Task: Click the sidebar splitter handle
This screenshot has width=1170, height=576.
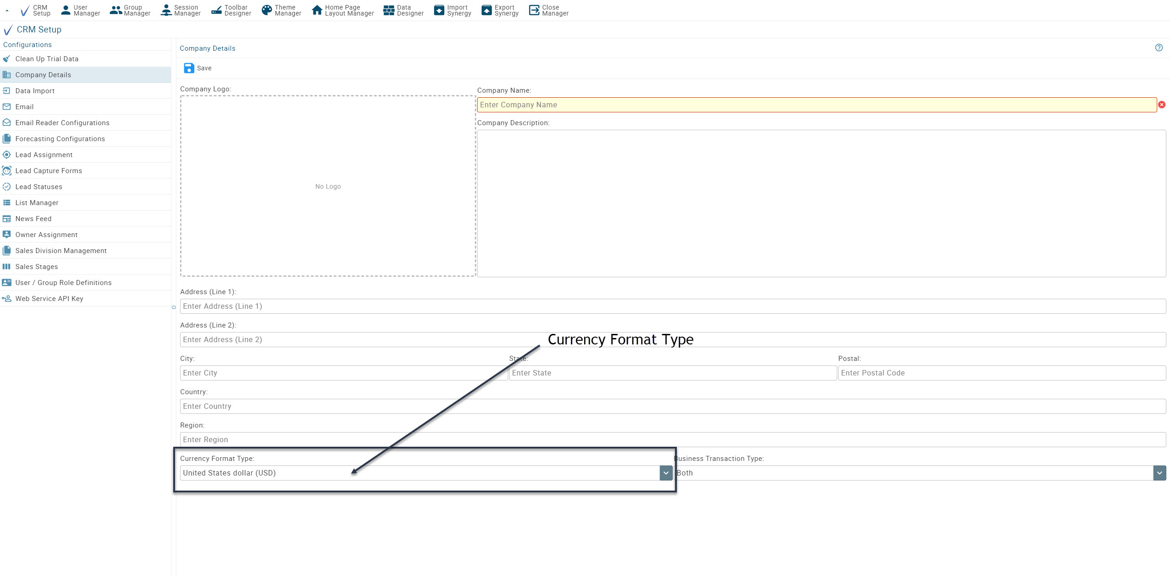Action: click(174, 307)
